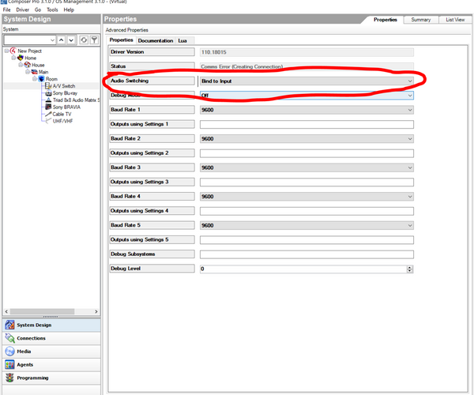Switch to the Documentation tab
Viewport: 474px width, 395px height.
coord(156,40)
